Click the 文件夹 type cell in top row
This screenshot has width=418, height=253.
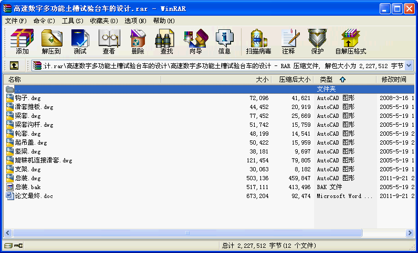pyautogui.click(x=326, y=89)
